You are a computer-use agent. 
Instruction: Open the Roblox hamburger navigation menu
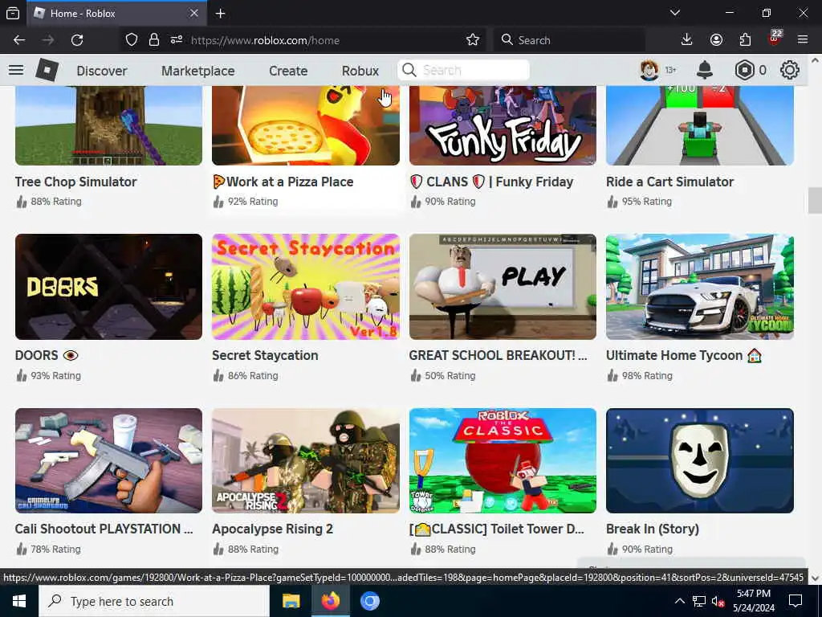tap(16, 70)
